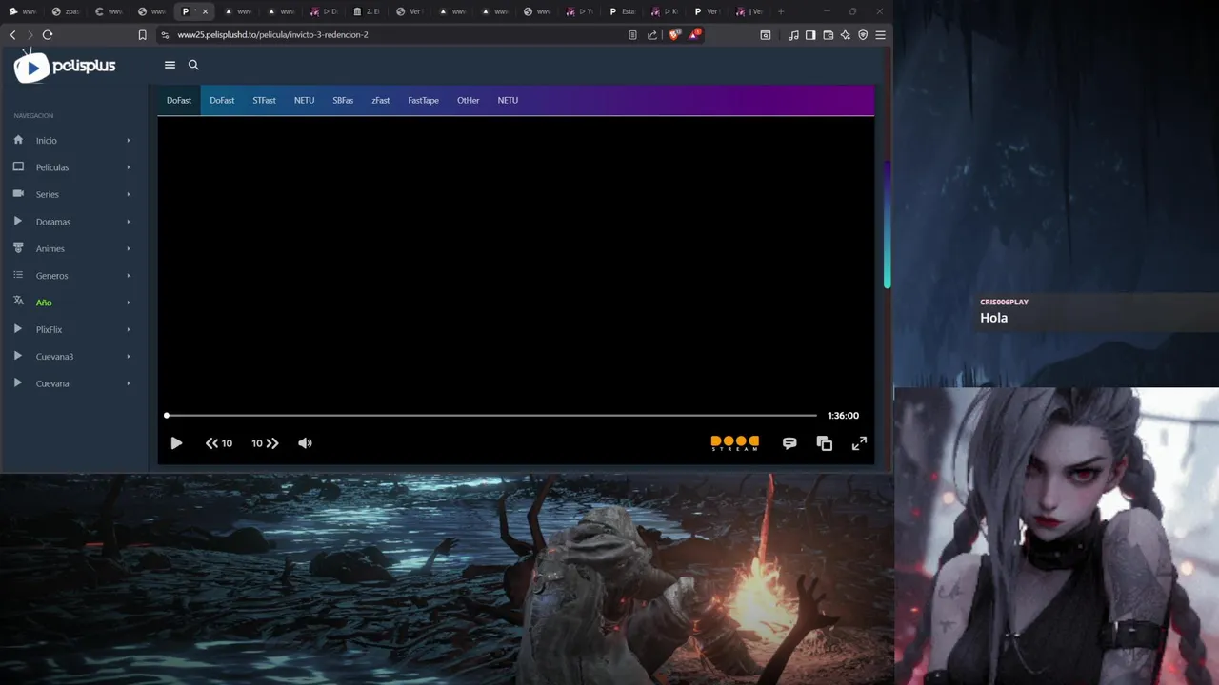Open the Leo AI sparkle icon
This screenshot has width=1219, height=685.
tap(846, 35)
